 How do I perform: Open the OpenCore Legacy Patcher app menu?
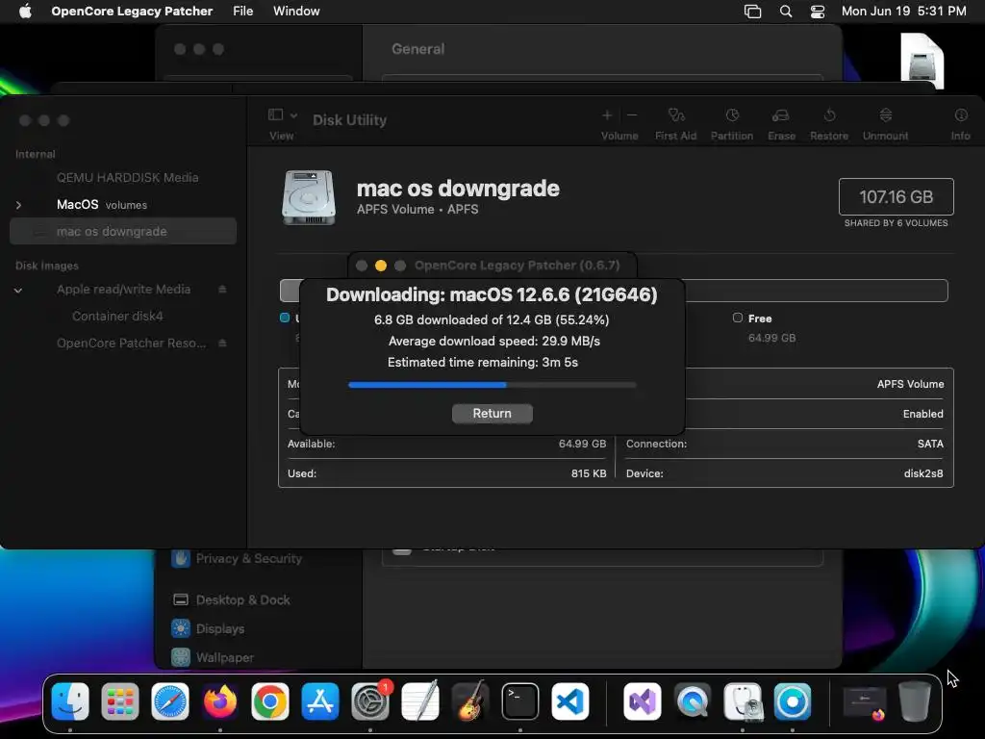(132, 12)
